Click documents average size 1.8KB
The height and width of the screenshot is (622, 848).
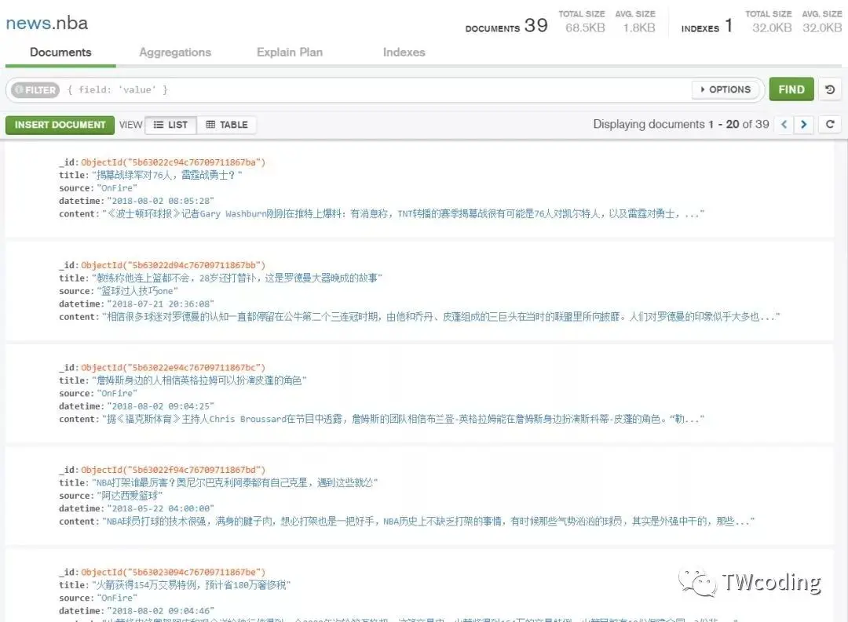click(x=638, y=28)
